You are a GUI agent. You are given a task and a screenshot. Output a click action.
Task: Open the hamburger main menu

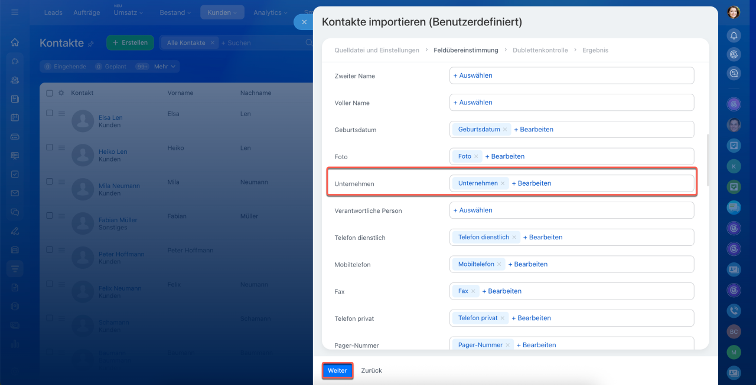pos(15,12)
